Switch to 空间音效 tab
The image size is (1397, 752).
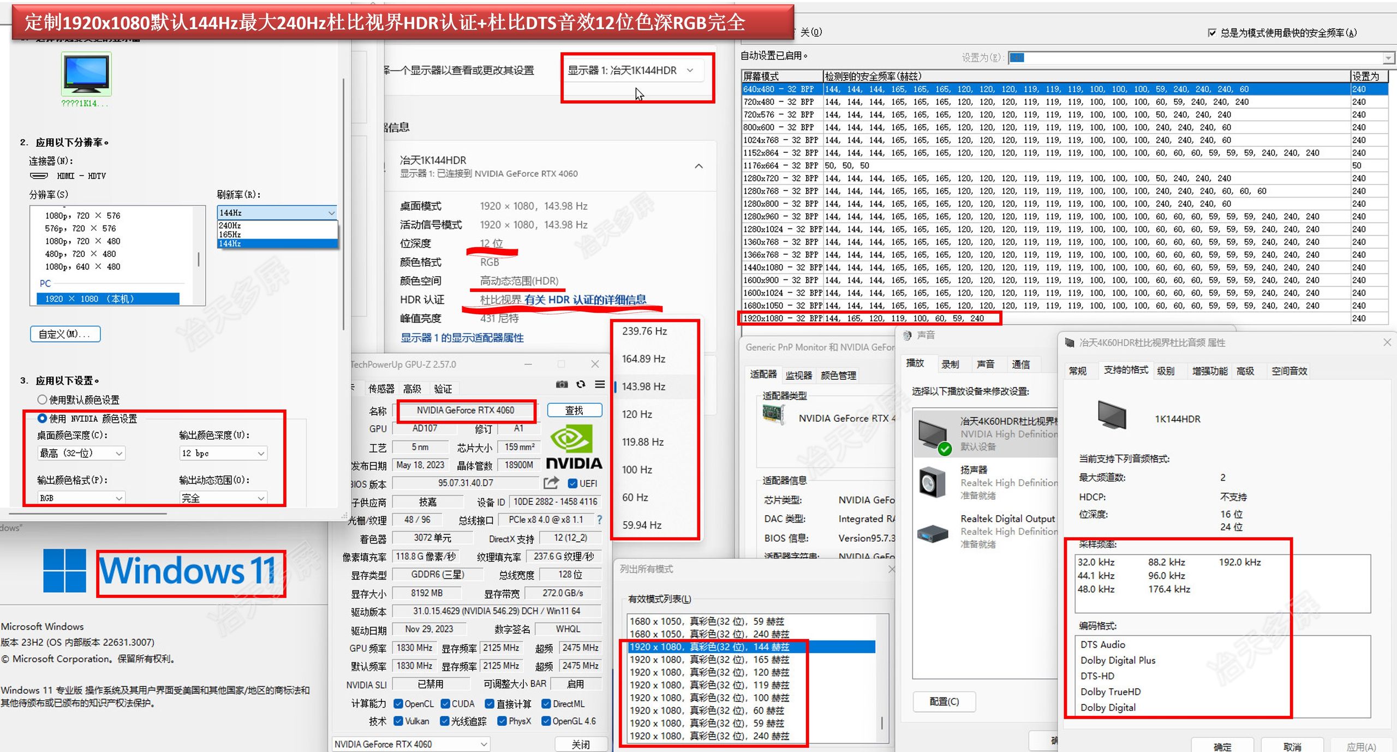point(1289,371)
